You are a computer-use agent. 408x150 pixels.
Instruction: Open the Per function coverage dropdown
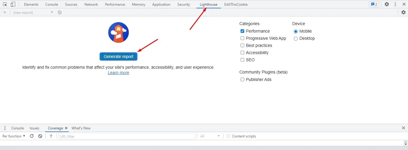(14, 136)
